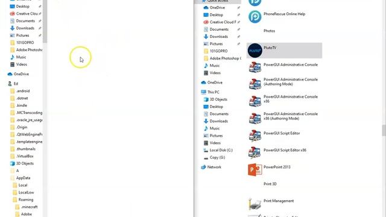Select This PC in right window
386x217 pixels.
213,92
